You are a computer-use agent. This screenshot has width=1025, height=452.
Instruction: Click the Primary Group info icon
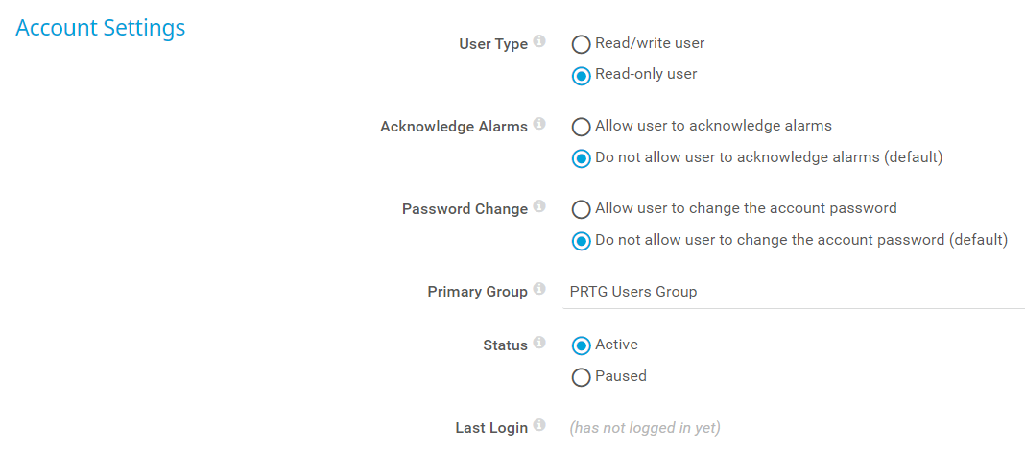point(539,290)
